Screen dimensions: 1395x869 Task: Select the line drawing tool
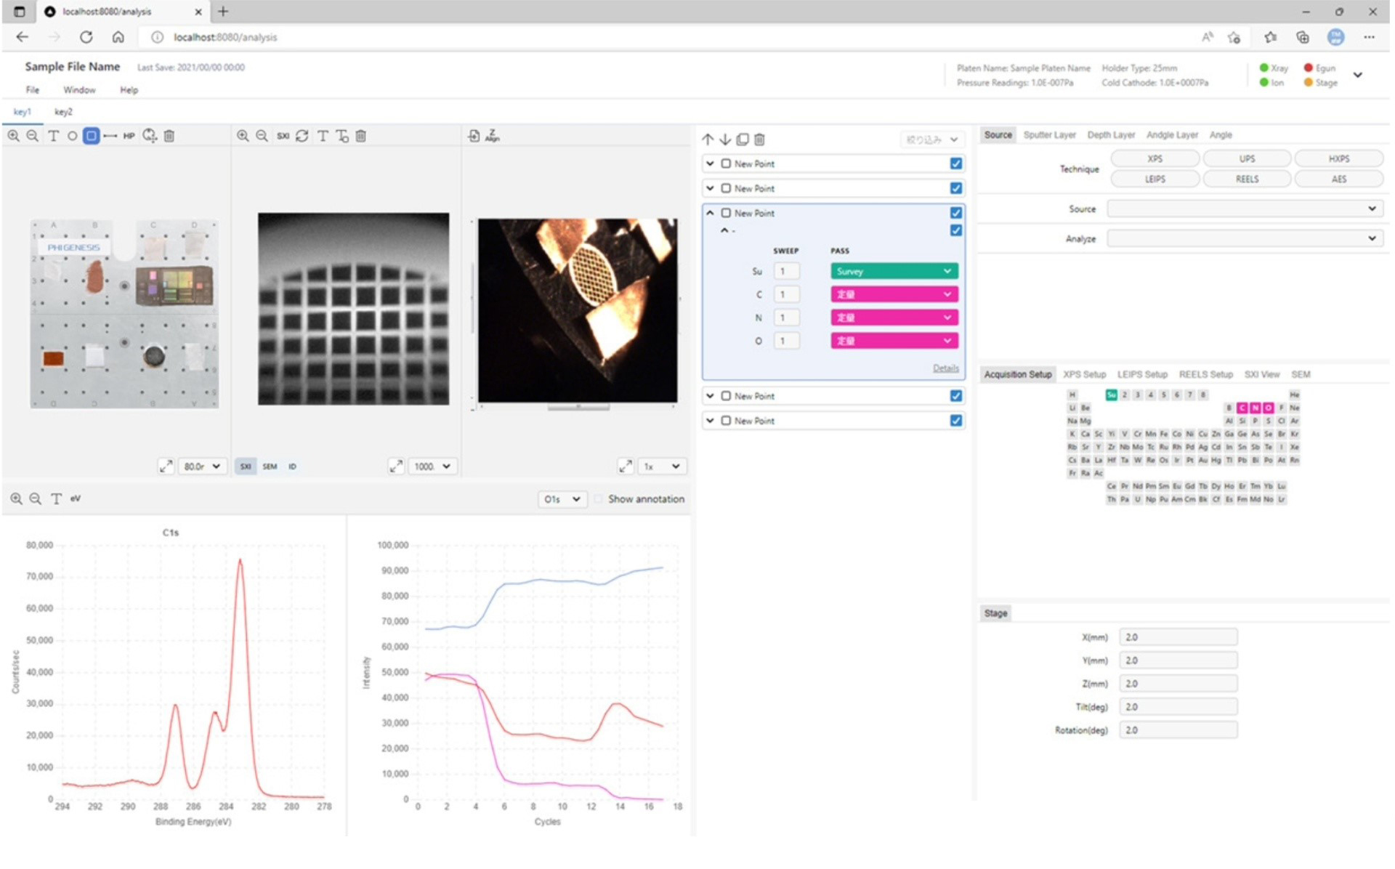click(110, 136)
